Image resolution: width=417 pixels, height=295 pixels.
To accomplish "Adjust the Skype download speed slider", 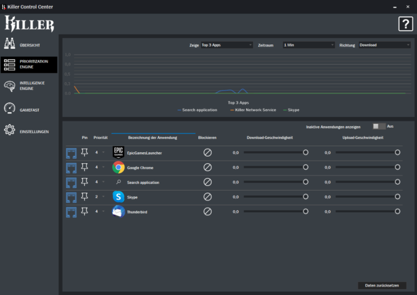I will [305, 196].
